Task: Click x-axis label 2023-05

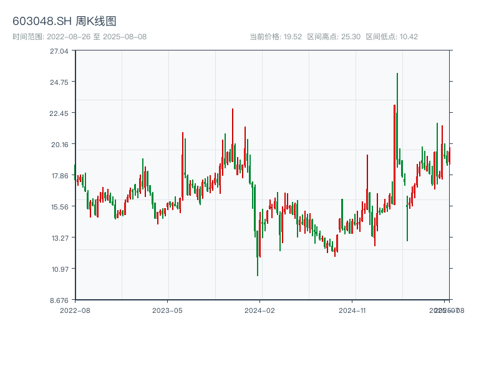Action: click(167, 310)
